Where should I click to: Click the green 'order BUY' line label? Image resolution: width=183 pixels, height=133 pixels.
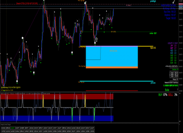pos(153,33)
